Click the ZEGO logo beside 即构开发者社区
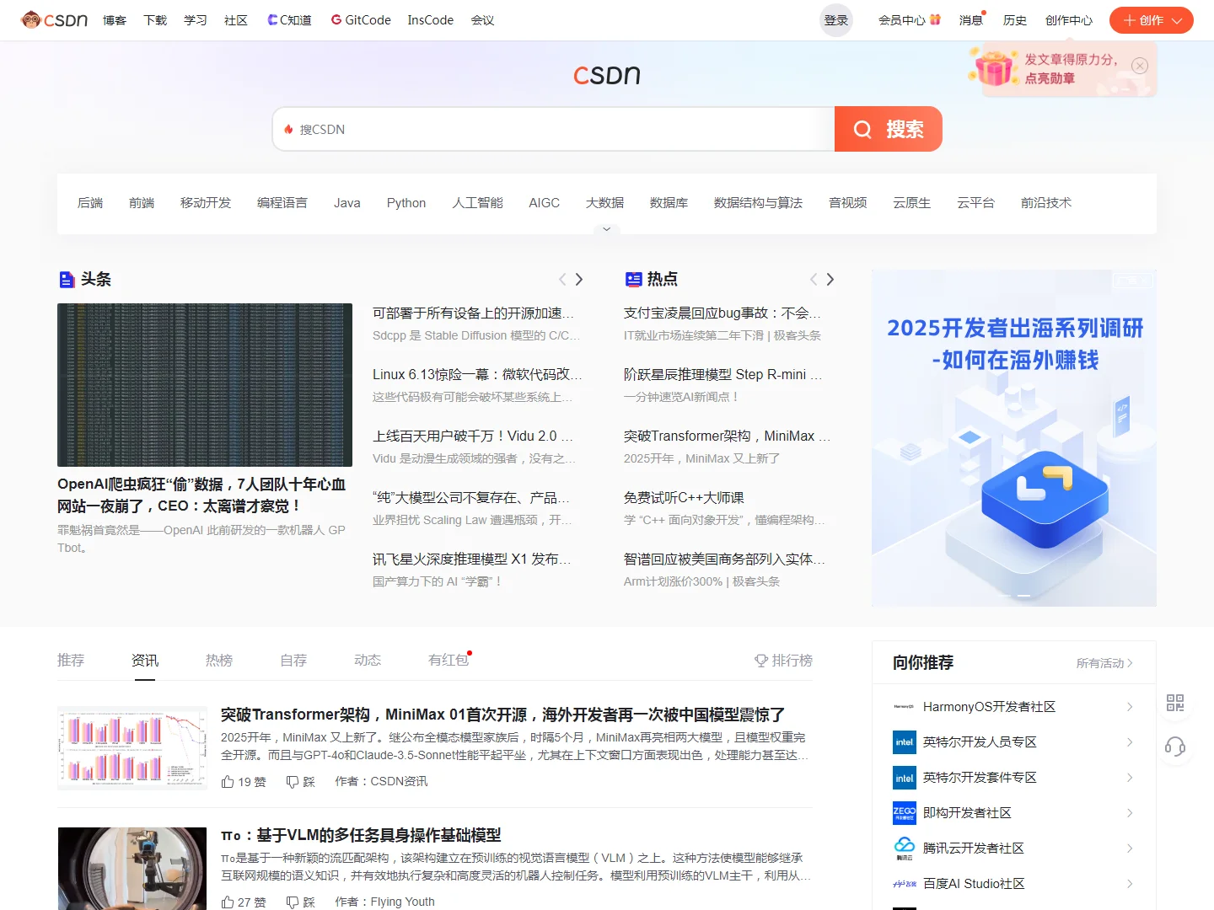Image resolution: width=1214 pixels, height=910 pixels. click(x=905, y=813)
